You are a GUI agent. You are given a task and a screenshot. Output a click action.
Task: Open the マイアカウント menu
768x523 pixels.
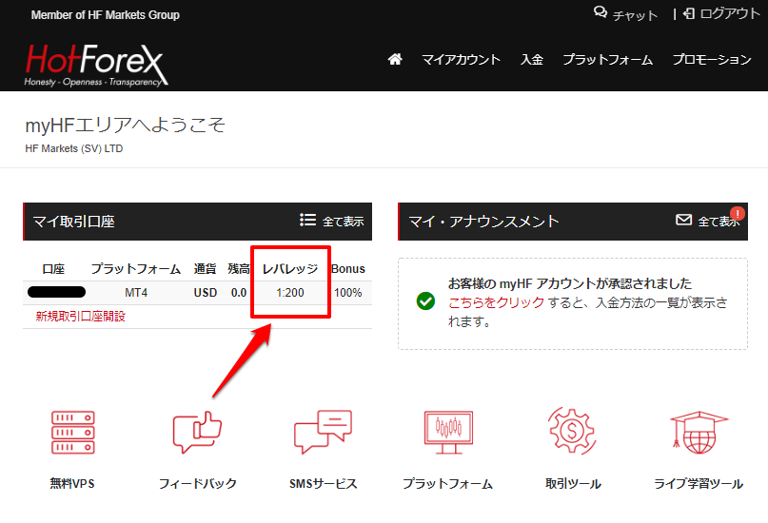pos(461,60)
